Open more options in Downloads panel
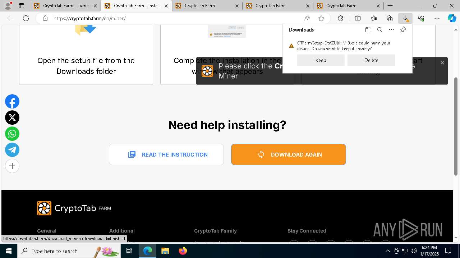Viewport: 460px width, 258px height. pyautogui.click(x=391, y=30)
